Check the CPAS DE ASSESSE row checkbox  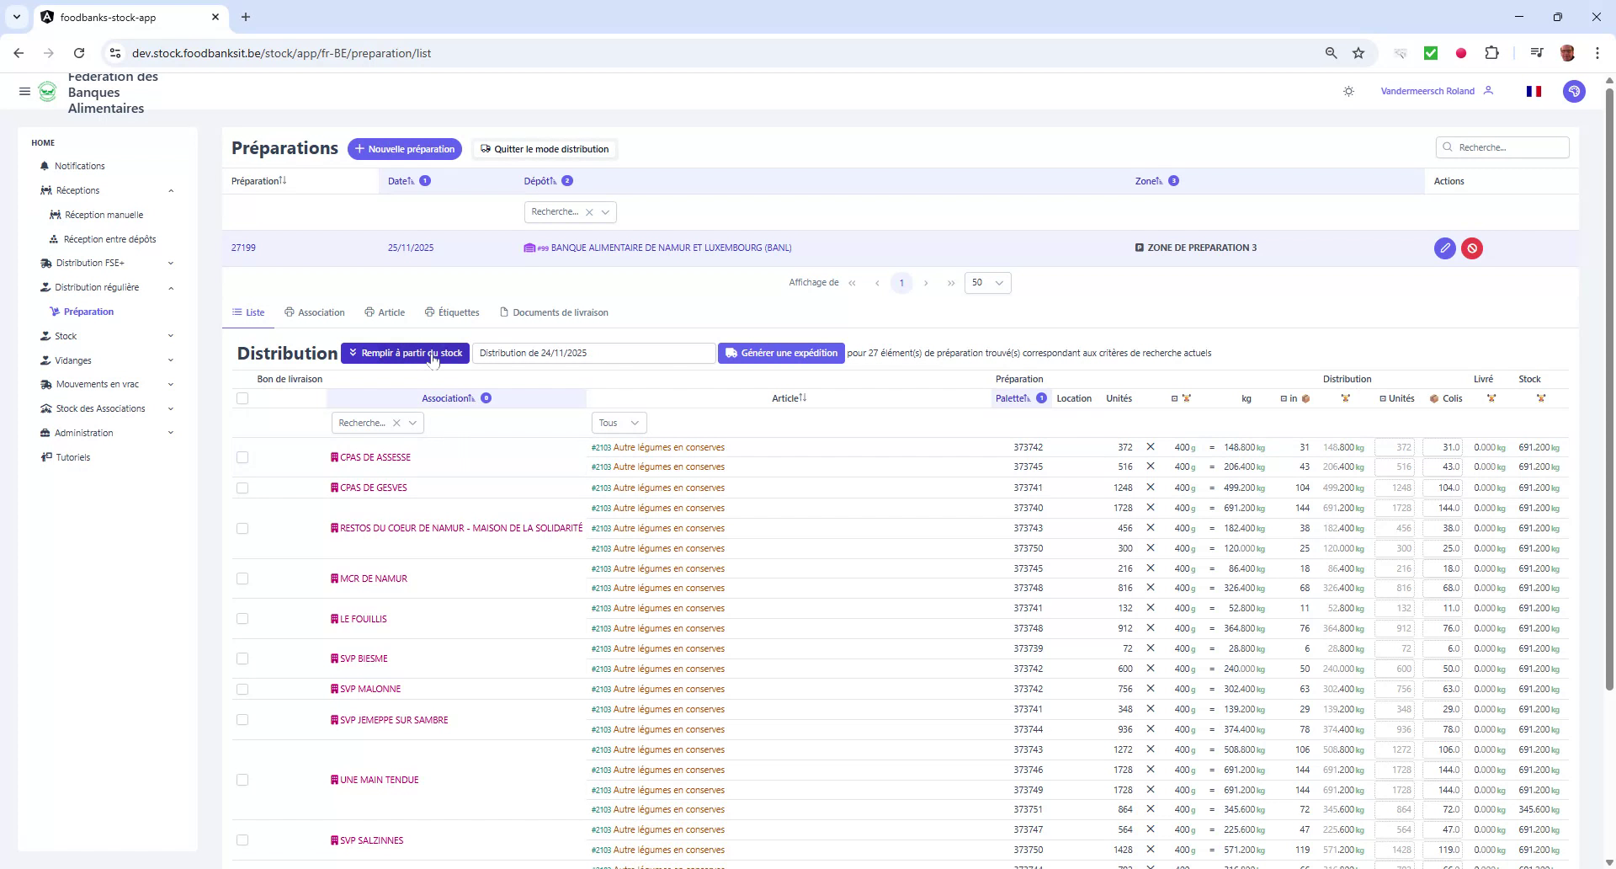pyautogui.click(x=242, y=457)
